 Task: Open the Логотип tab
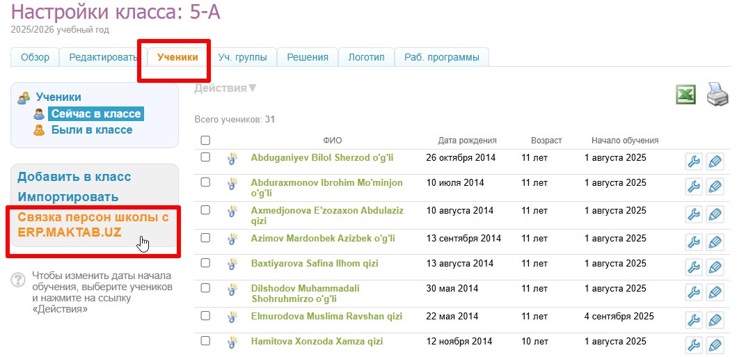(367, 57)
